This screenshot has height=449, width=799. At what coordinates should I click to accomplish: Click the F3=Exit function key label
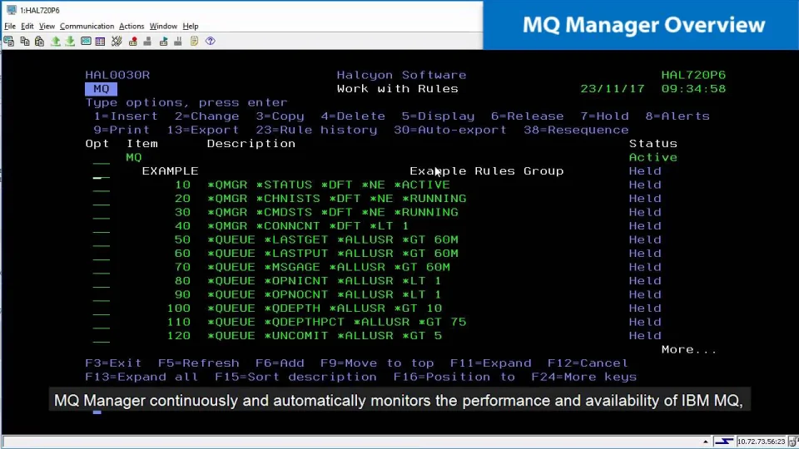[113, 363]
